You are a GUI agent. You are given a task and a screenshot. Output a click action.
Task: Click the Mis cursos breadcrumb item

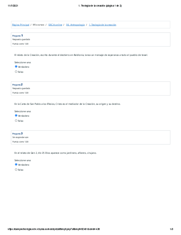[x=38, y=25]
